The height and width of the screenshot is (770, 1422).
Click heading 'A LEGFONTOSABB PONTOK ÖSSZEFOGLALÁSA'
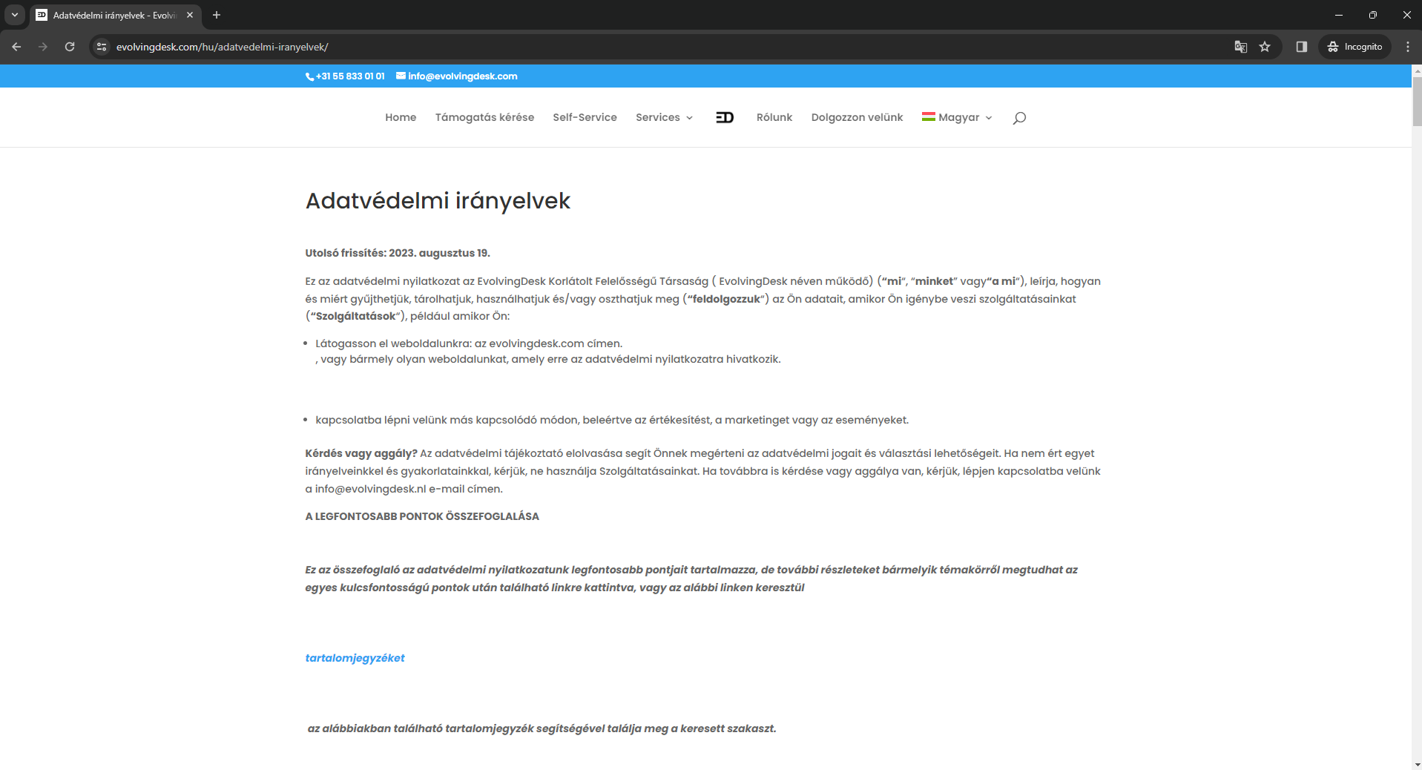pyautogui.click(x=422, y=516)
